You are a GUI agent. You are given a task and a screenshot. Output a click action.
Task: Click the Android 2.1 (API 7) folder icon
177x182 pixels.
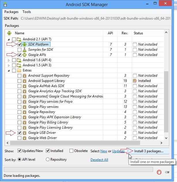pyautogui.click(x=19, y=39)
